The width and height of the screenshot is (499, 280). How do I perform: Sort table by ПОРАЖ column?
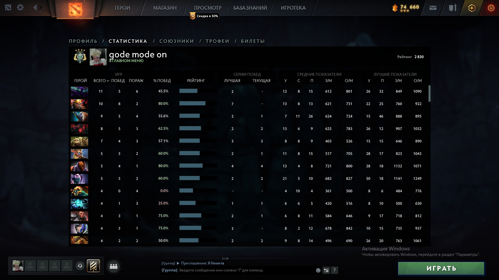click(x=136, y=81)
